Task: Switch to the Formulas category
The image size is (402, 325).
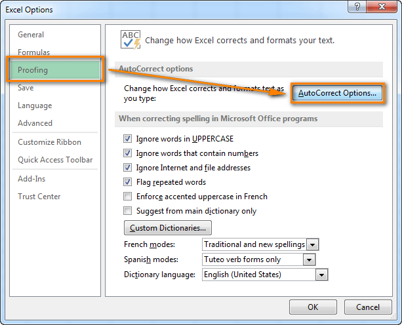Action: (34, 52)
